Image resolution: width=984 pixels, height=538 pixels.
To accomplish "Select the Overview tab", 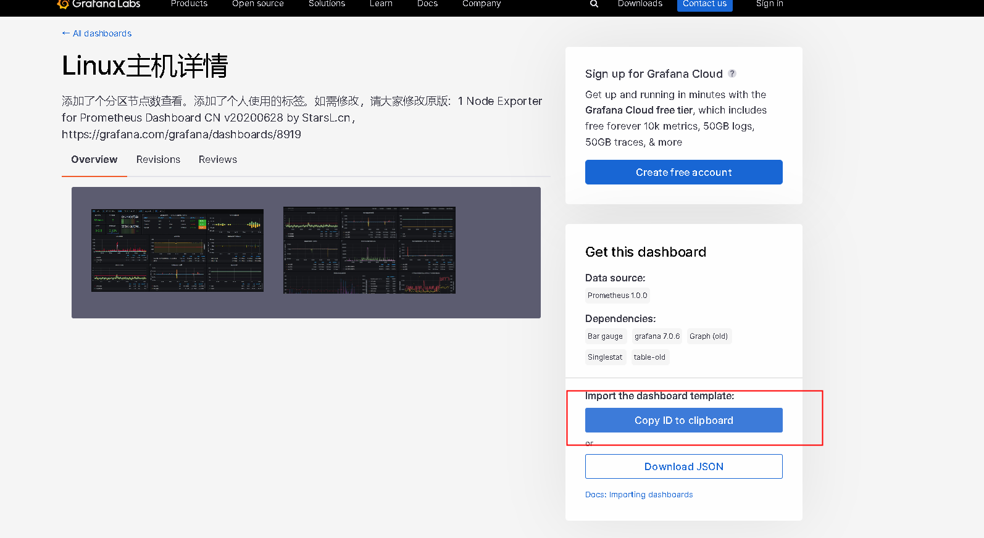I will (94, 159).
